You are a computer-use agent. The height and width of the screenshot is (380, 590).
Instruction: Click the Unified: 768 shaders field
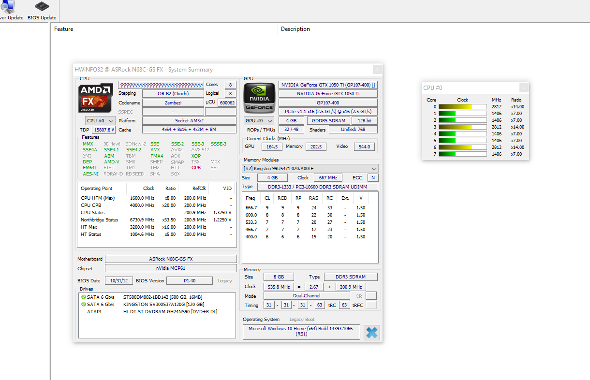[354, 130]
